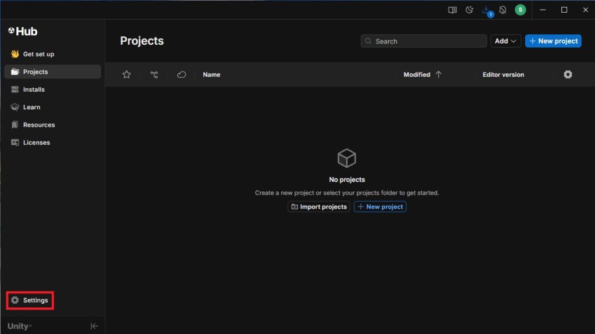Select Projects in the sidebar
Viewport: 595px width, 334px height.
[x=52, y=71]
